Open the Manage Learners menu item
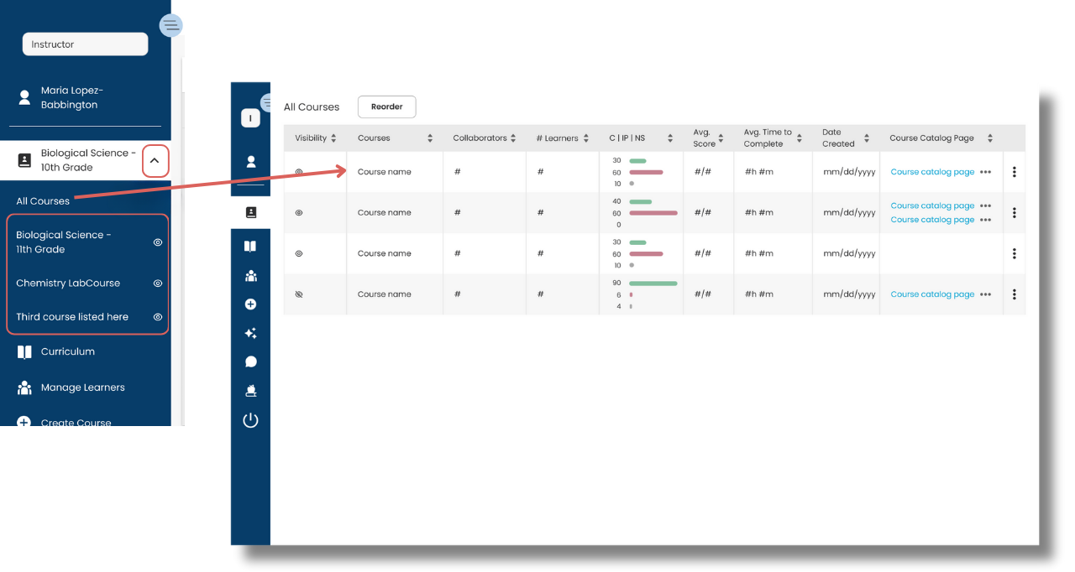 tap(83, 387)
